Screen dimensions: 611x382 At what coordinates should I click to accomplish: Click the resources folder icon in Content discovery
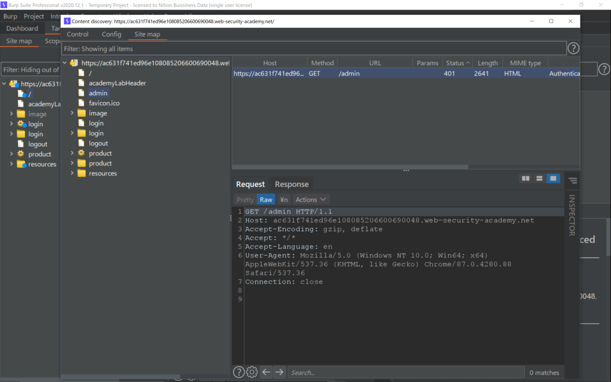81,173
